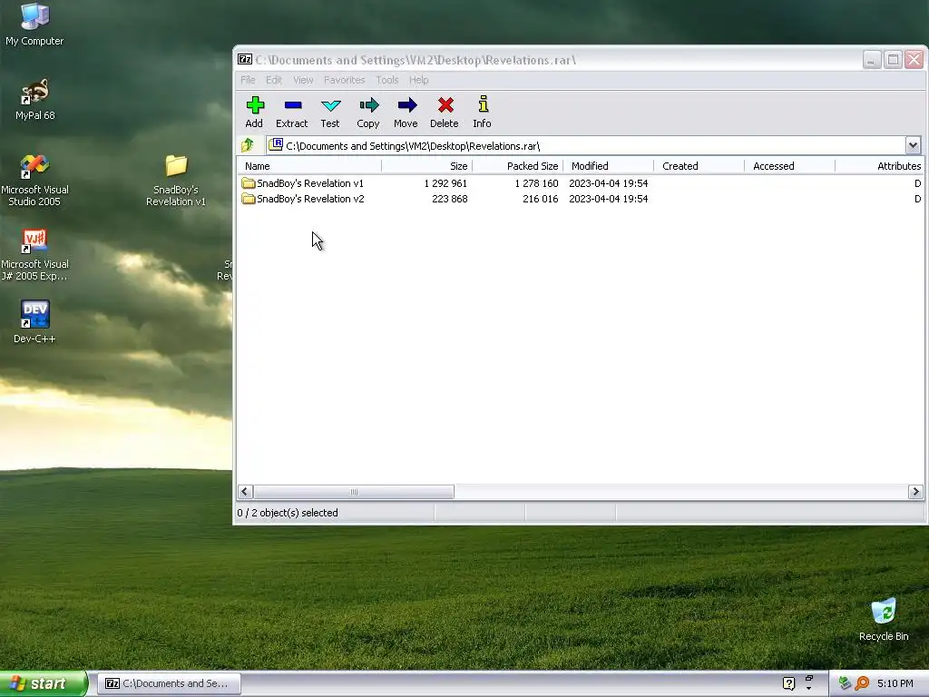The image size is (929, 697).
Task: Select the MyPal 68 desktop shortcut
Action: pyautogui.click(x=35, y=99)
